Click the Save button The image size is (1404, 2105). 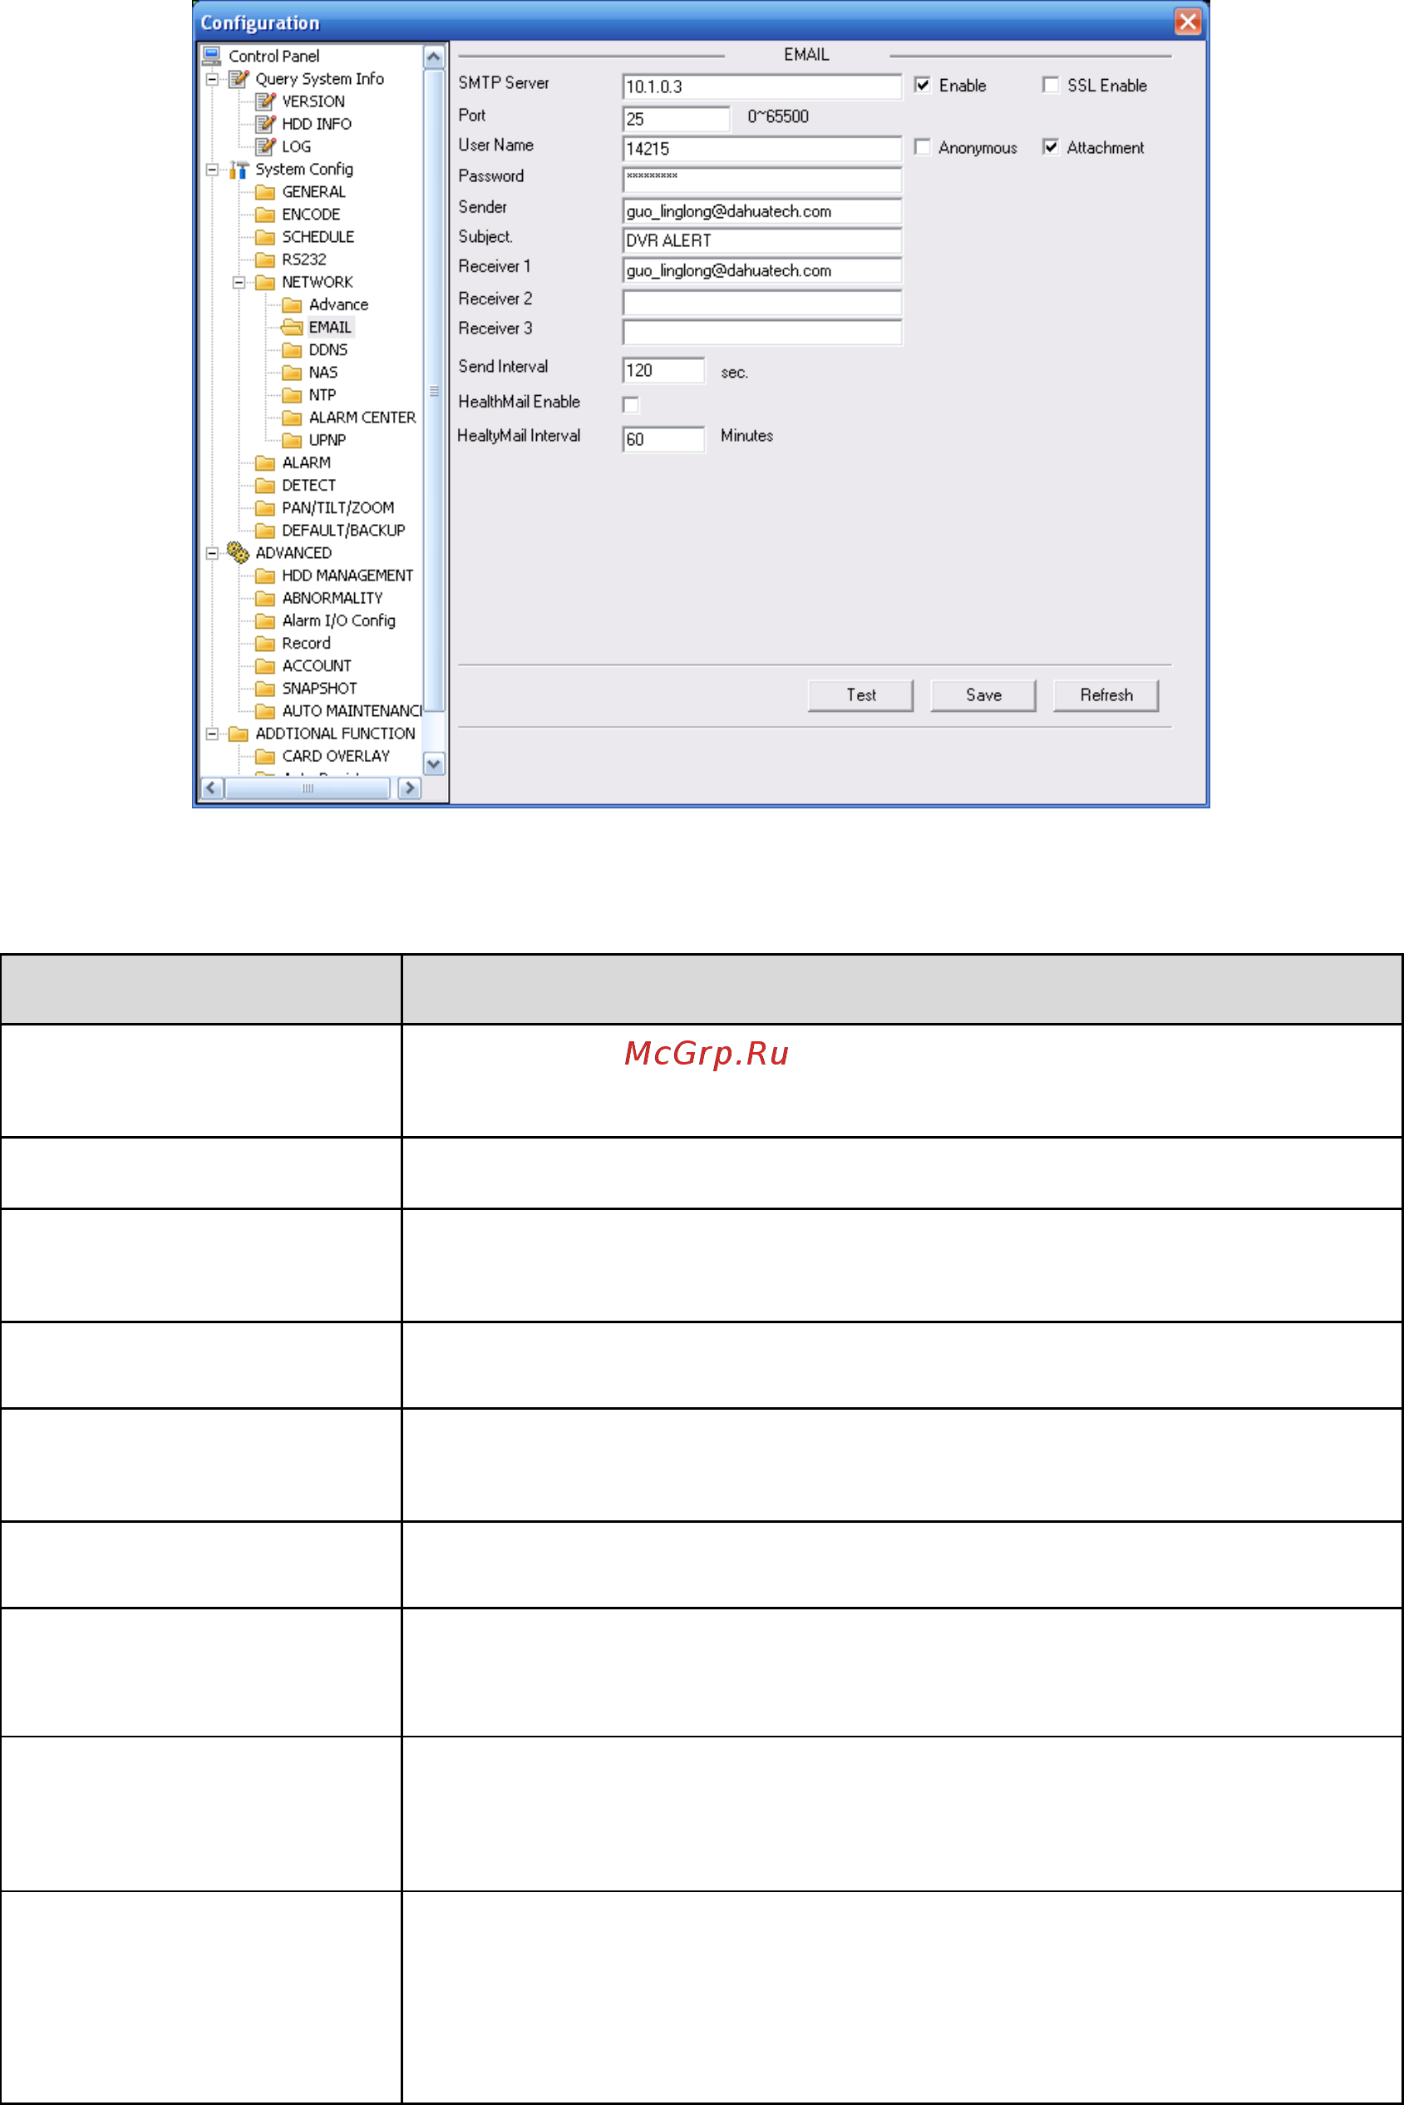[983, 695]
